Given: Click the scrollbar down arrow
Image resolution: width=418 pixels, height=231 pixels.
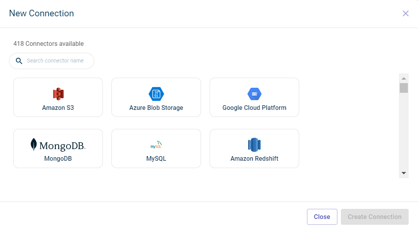Looking at the screenshot, I should coord(404,173).
